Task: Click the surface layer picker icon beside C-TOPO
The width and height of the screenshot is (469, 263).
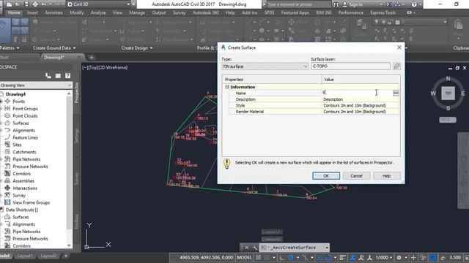Action: (396, 66)
